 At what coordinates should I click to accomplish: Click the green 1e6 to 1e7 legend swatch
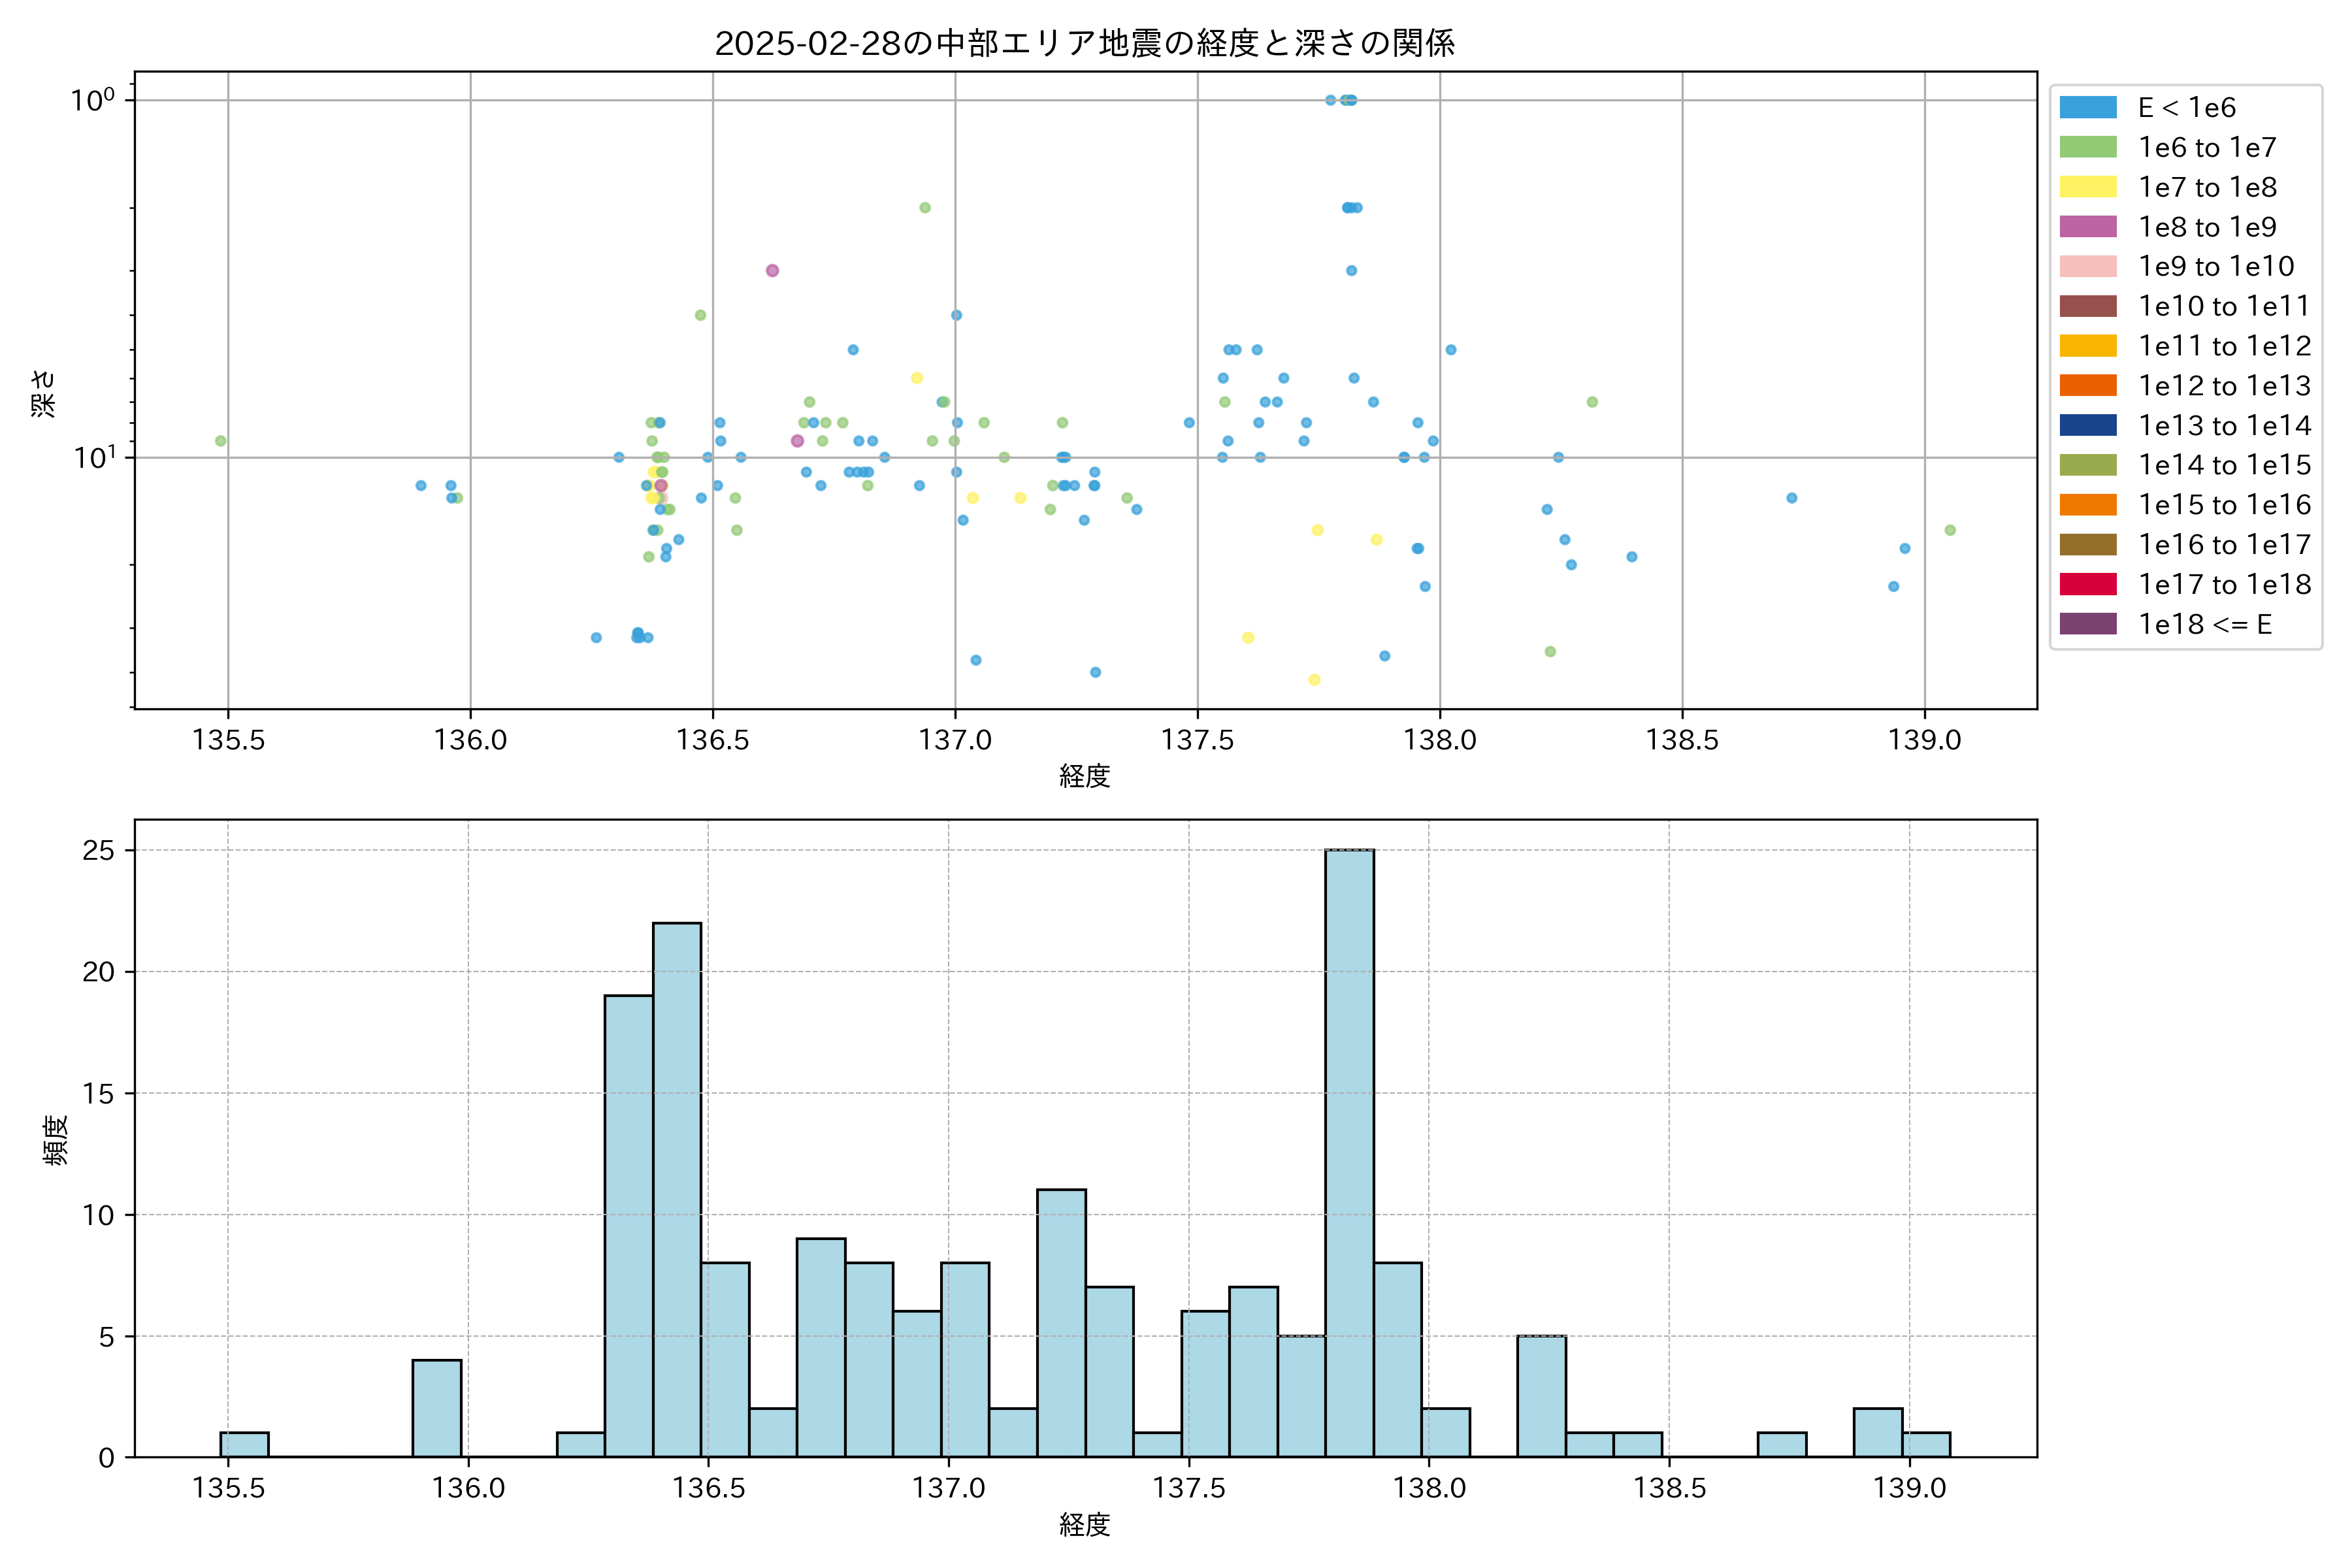click(x=2087, y=147)
